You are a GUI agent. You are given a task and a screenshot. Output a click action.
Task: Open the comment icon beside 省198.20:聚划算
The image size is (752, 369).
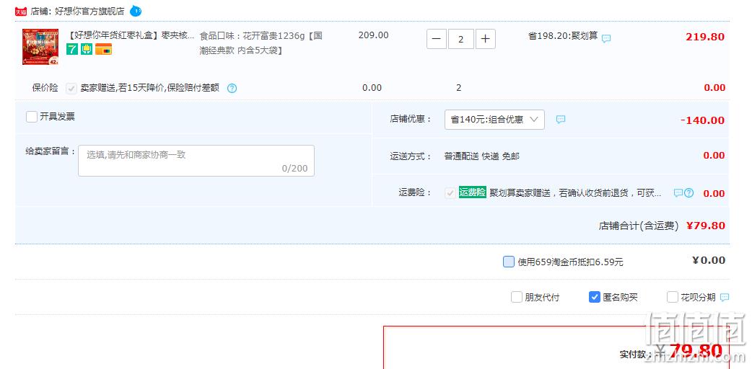pos(606,38)
